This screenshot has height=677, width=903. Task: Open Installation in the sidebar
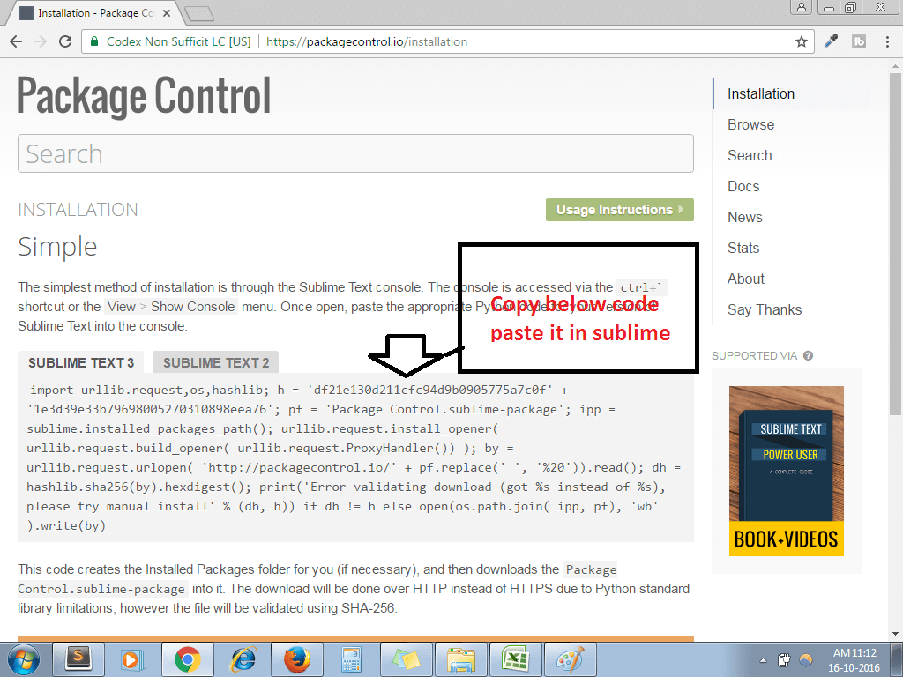click(761, 93)
